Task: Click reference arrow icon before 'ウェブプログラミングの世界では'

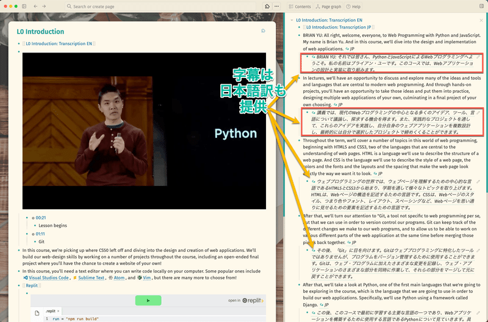Action: (x=314, y=181)
